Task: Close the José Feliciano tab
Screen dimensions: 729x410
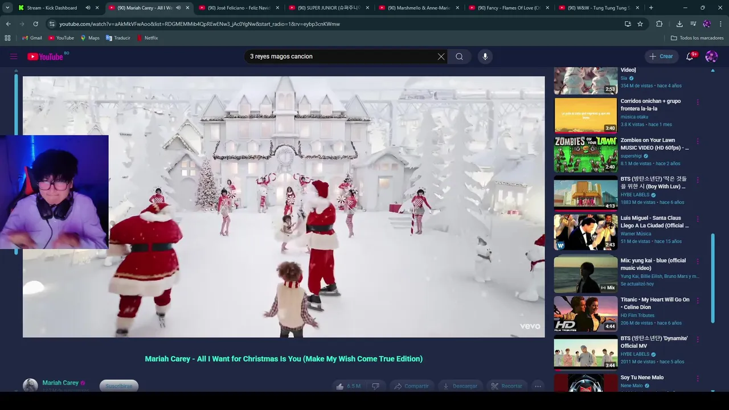Action: point(277,8)
